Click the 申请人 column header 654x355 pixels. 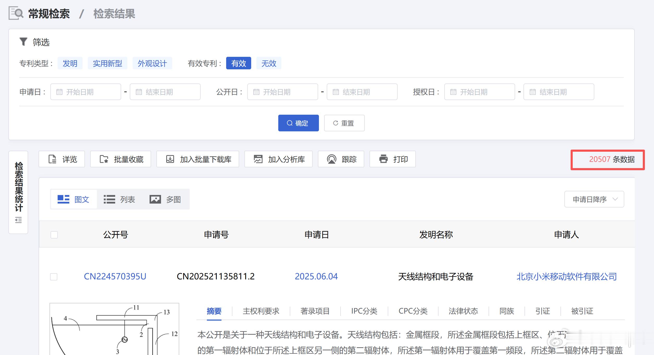(566, 235)
